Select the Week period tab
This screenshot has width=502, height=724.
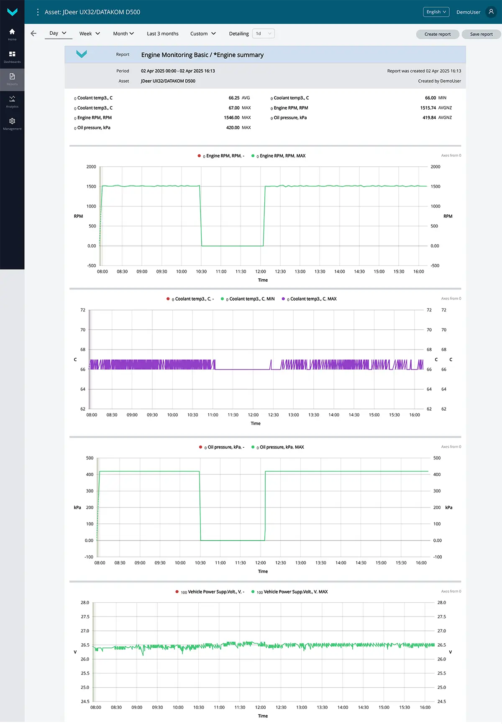tap(90, 33)
